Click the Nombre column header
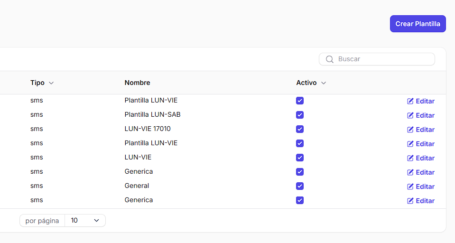The height and width of the screenshot is (243, 455). pyautogui.click(x=137, y=83)
